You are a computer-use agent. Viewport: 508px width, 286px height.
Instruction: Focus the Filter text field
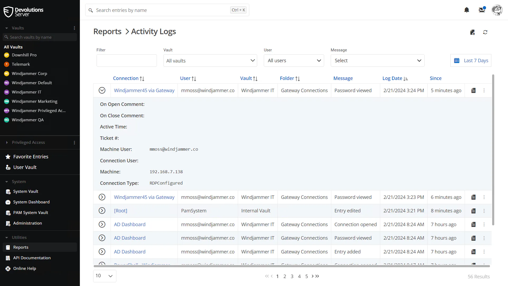point(126,61)
